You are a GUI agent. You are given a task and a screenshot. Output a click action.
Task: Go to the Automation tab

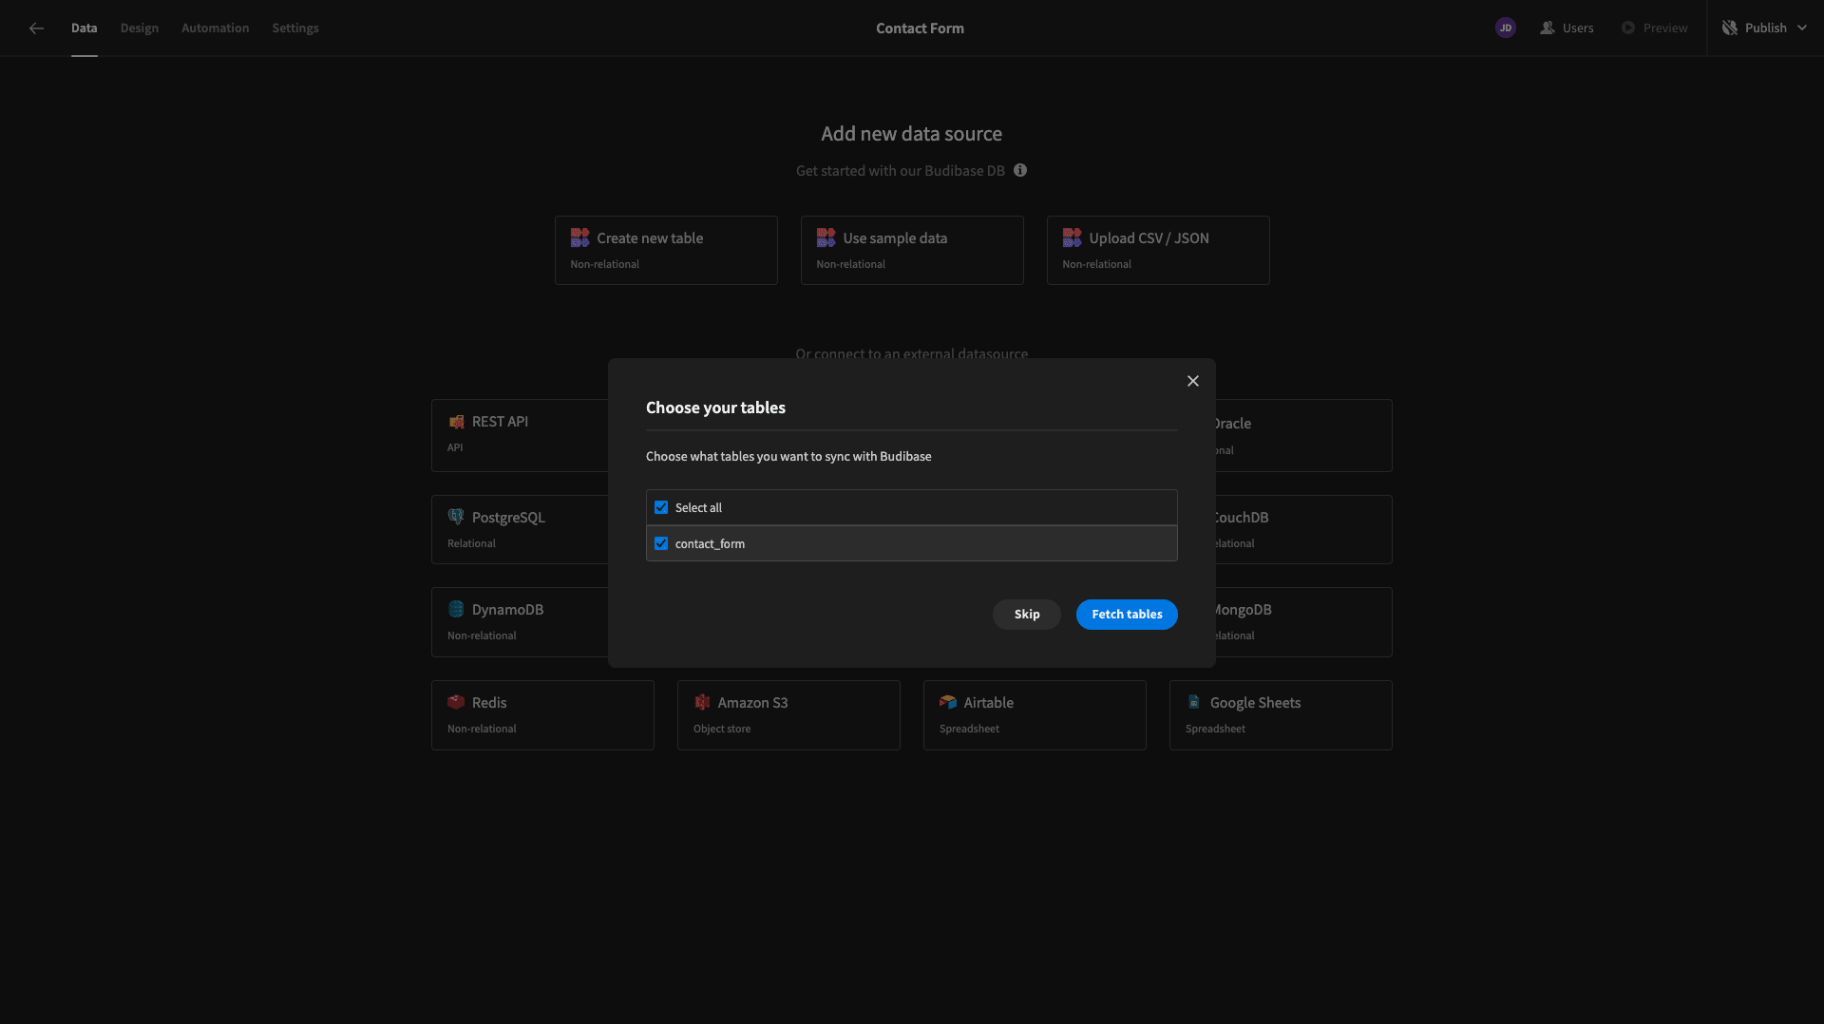point(216,28)
